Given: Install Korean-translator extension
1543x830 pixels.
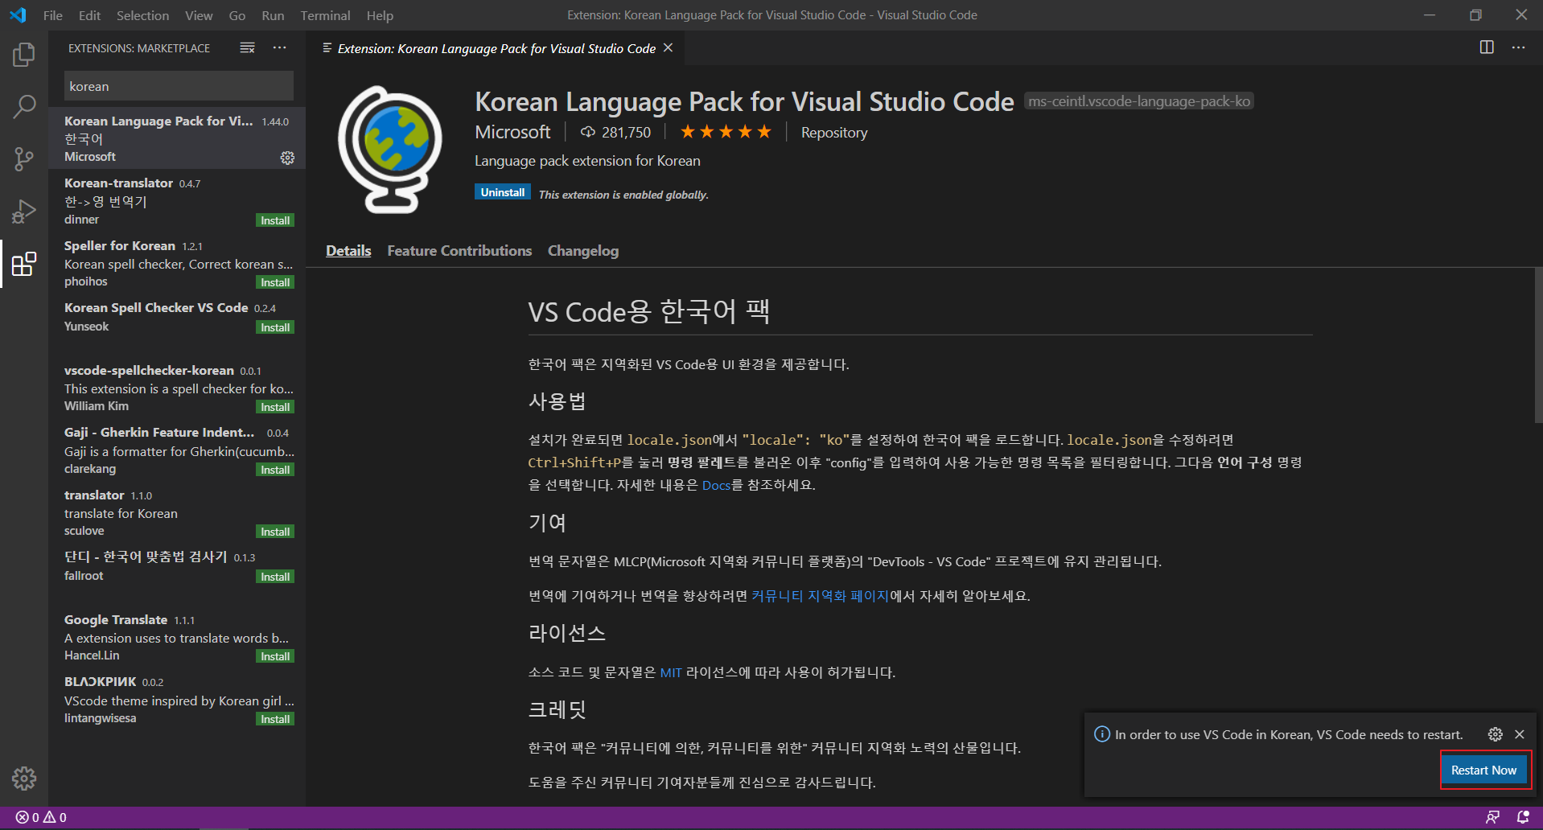Looking at the screenshot, I should click(275, 220).
